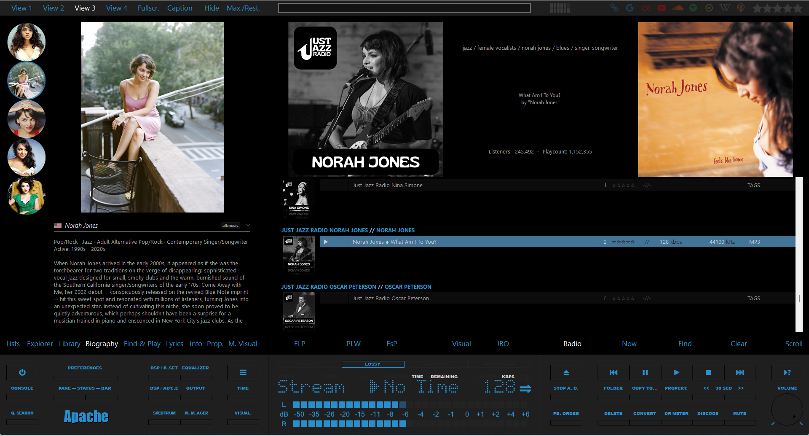809x436 pixels.
Task: Open Google search icon in top bar
Action: pyautogui.click(x=630, y=8)
